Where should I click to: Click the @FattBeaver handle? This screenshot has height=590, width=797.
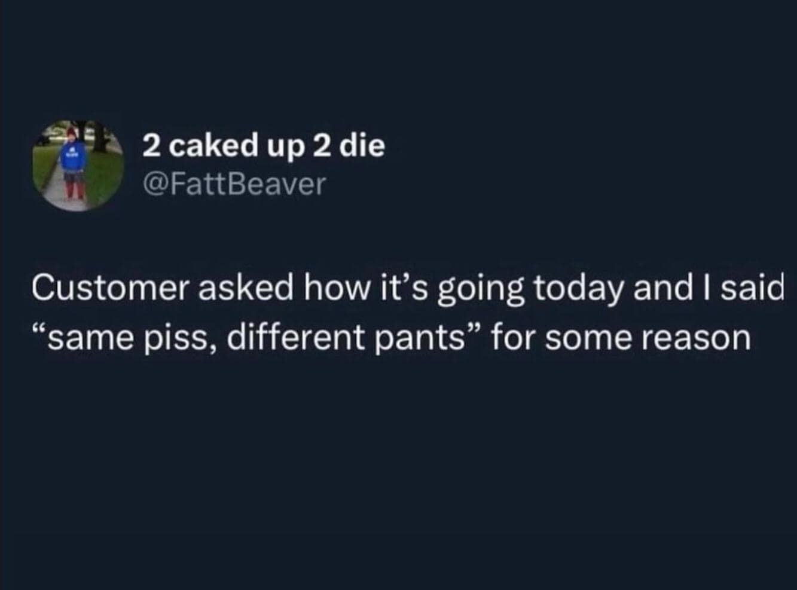[x=234, y=184]
